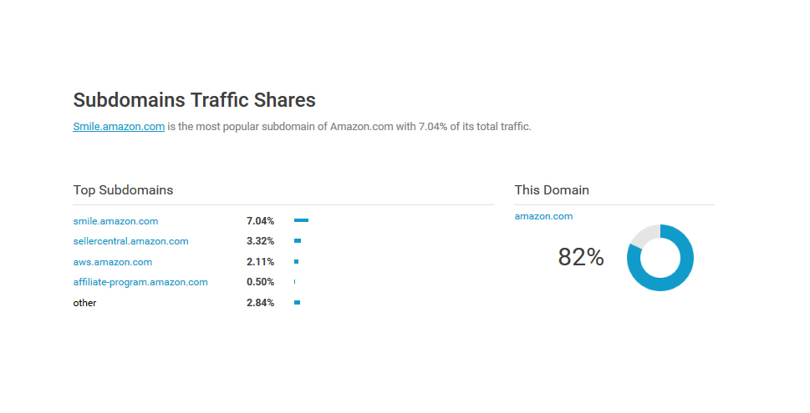
Task: Click the 0.50% affiliate-program traffic bar
Action: [294, 282]
